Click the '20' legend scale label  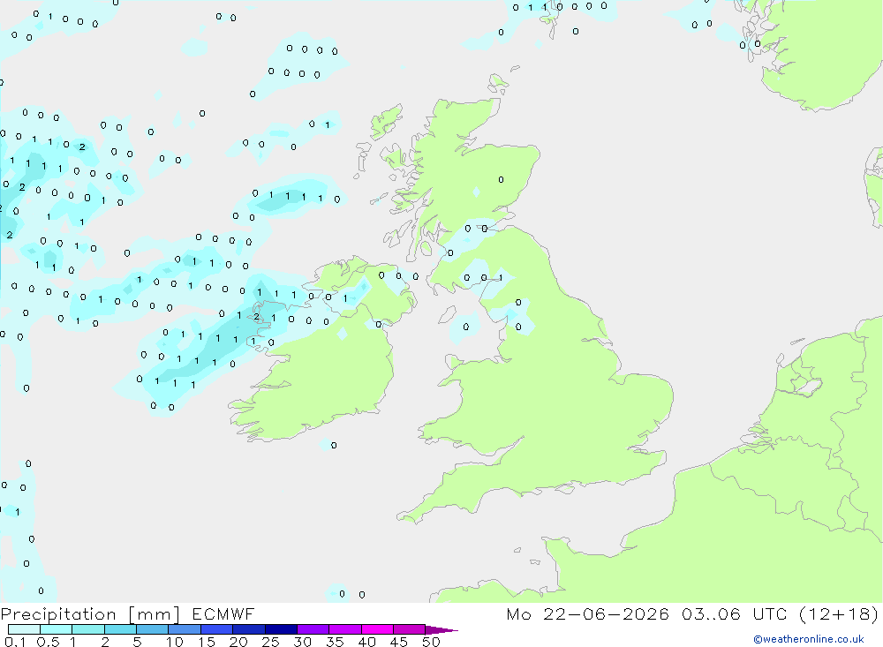[238, 642]
